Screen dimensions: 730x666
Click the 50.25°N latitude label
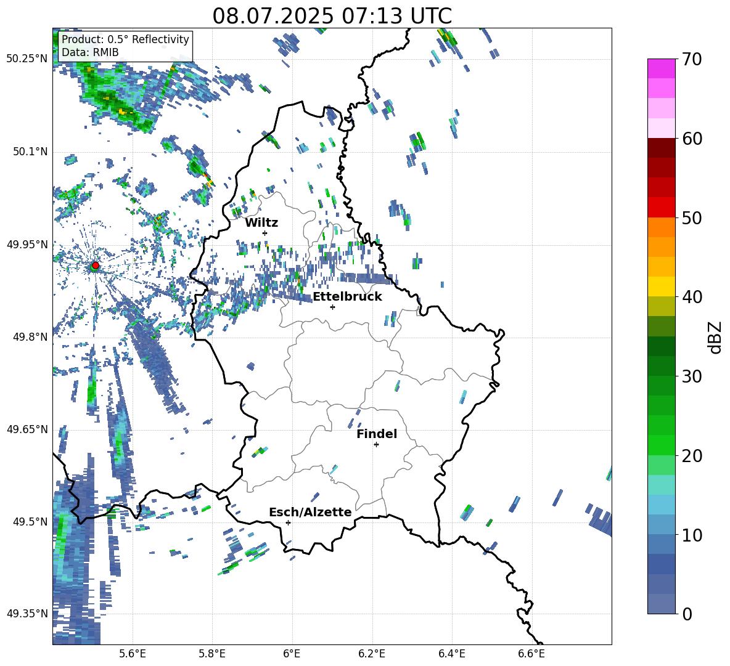click(27, 59)
